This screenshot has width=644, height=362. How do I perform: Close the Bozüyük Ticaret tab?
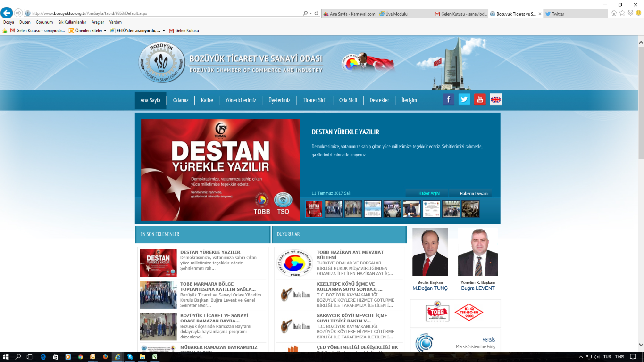click(539, 14)
